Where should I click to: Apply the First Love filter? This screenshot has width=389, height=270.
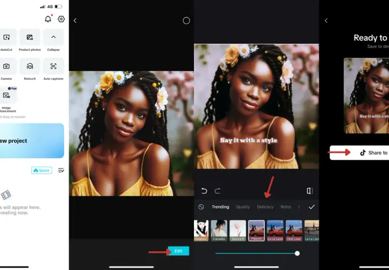[294, 231]
